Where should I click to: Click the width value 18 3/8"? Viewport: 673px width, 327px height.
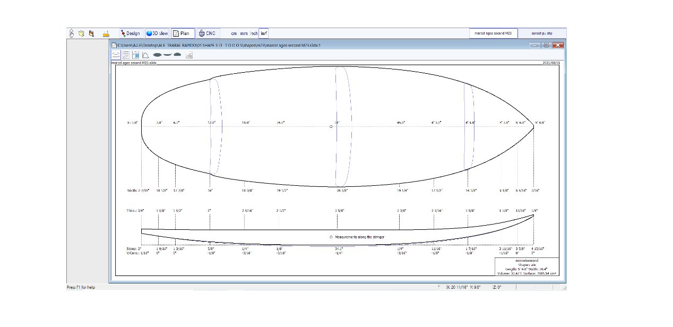coord(247,190)
